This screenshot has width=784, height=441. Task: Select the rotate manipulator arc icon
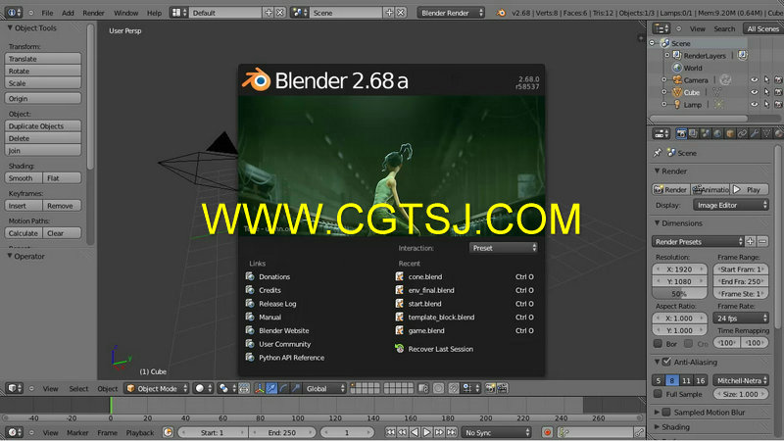point(283,388)
